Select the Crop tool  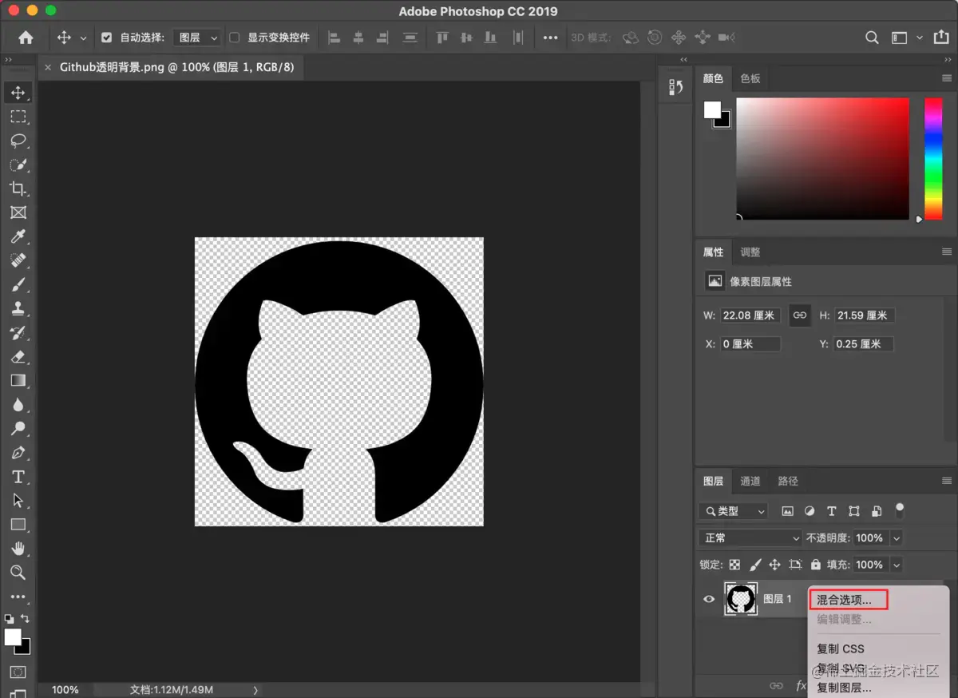coord(18,188)
